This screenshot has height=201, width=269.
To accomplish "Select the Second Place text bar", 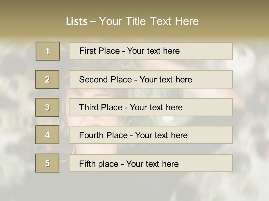I will point(151,79).
